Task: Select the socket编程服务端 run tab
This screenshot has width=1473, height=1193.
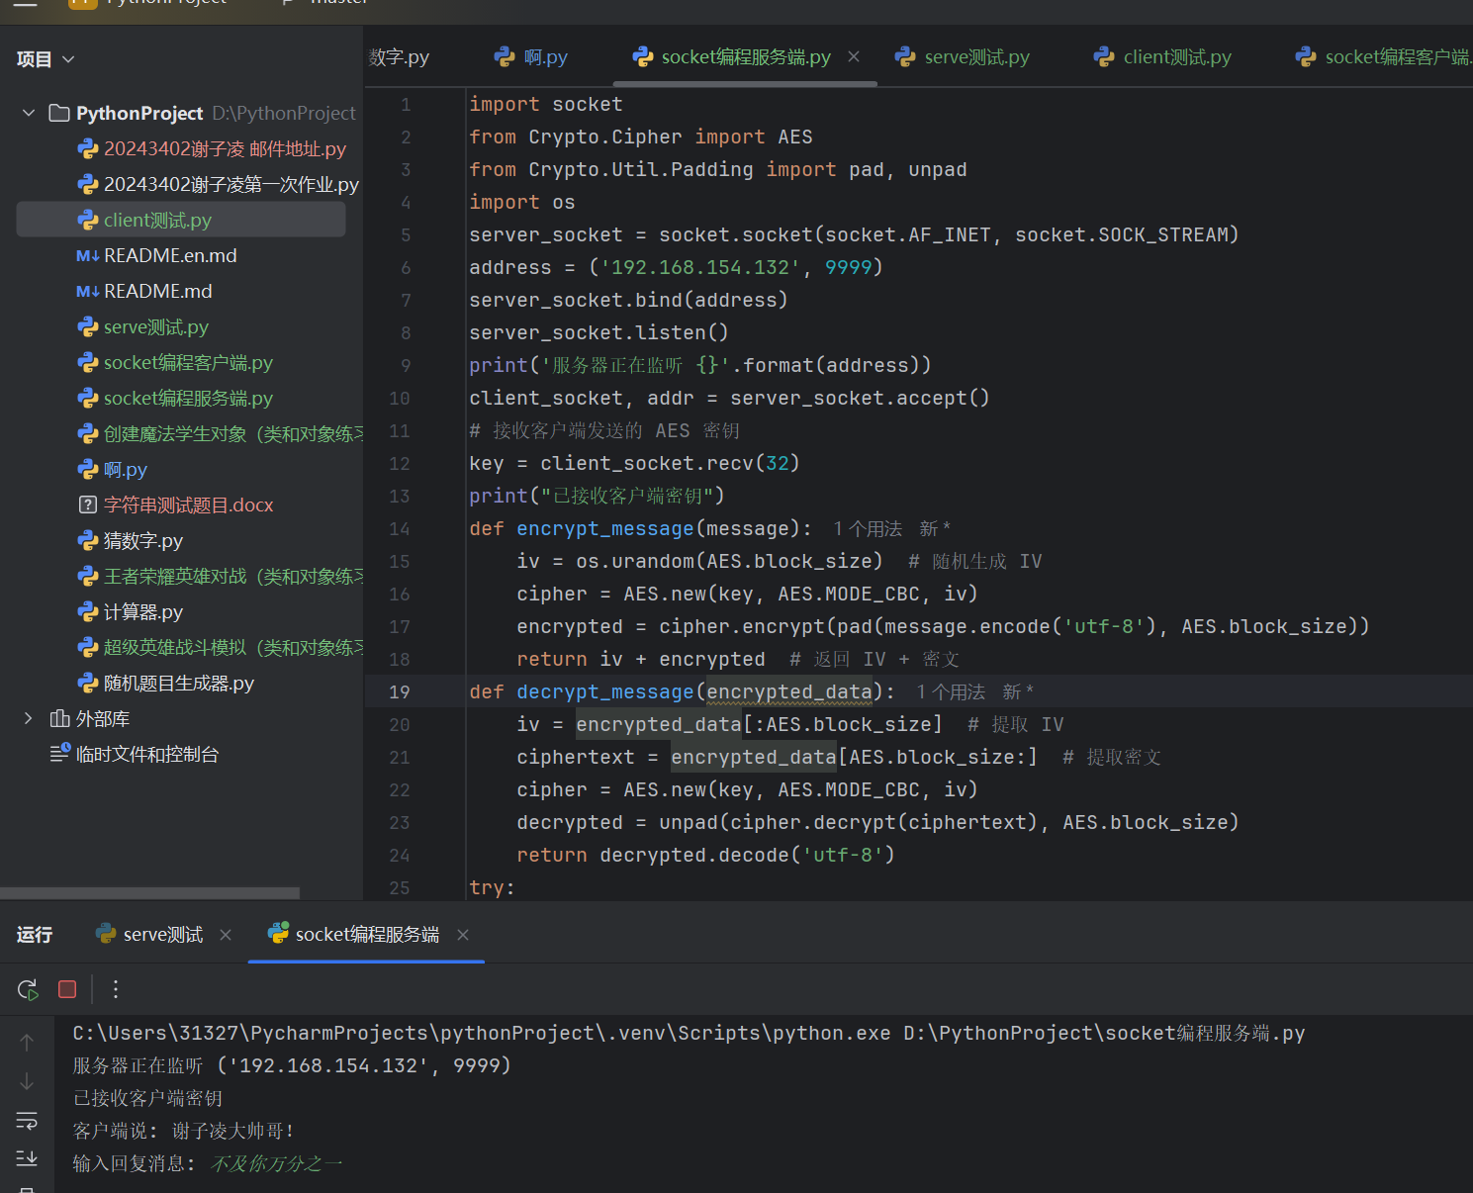Action: point(354,935)
